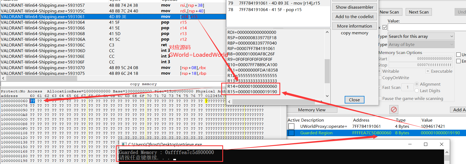Toggle the Executable scan option

click(428, 71)
